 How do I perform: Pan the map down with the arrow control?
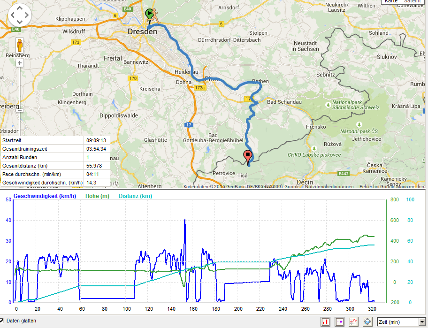click(x=20, y=21)
